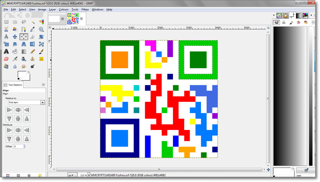Select the Eraser tool

click(x=6, y=59)
